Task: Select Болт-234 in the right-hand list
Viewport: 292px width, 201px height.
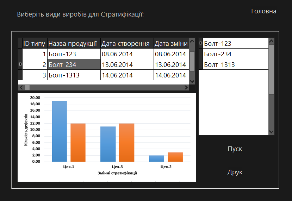Action: tap(236, 54)
